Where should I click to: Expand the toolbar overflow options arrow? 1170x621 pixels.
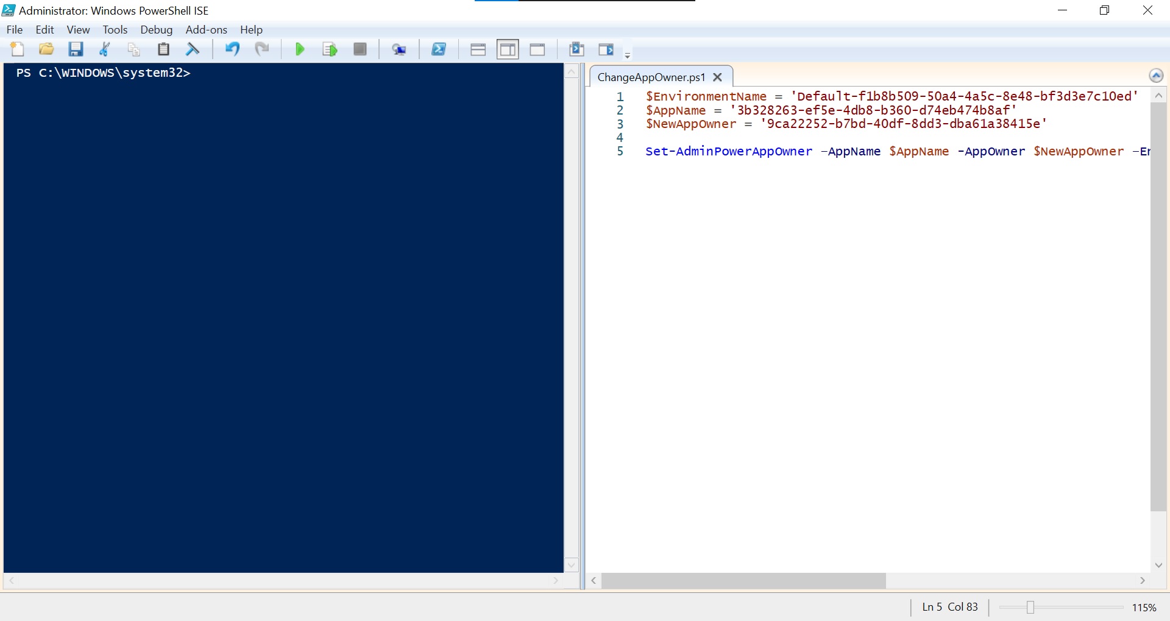tap(628, 55)
